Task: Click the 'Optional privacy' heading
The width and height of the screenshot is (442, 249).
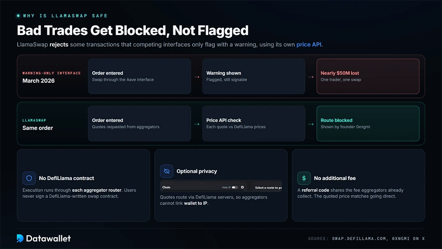Action: (x=197, y=171)
